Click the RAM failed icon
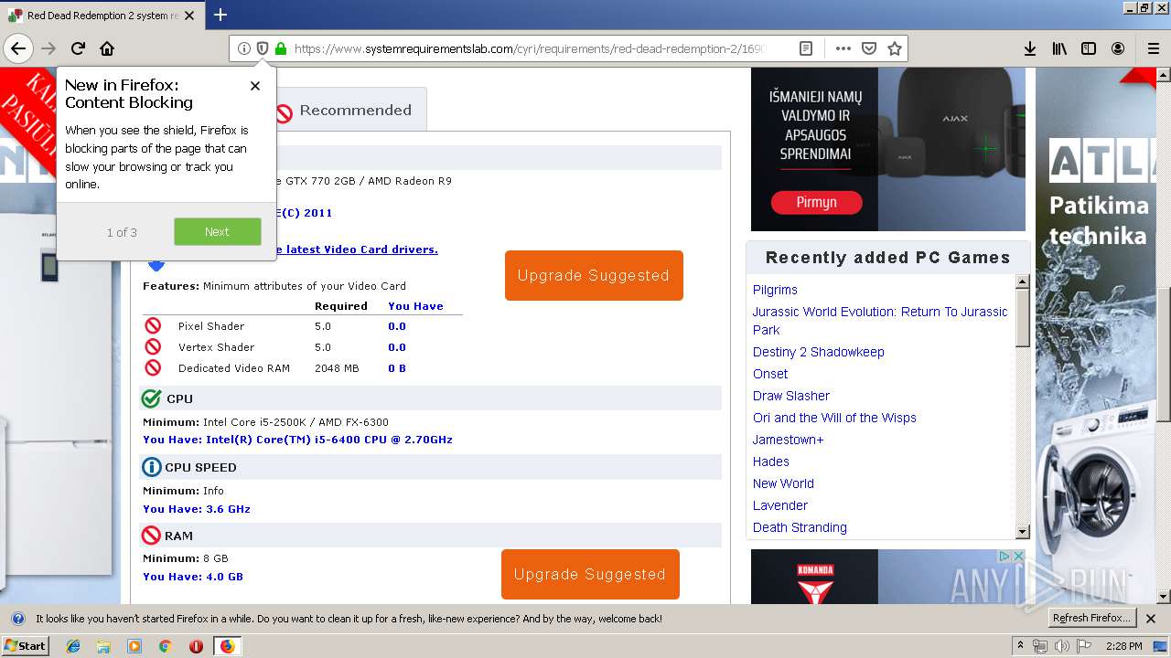The height and width of the screenshot is (658, 1171). point(152,536)
